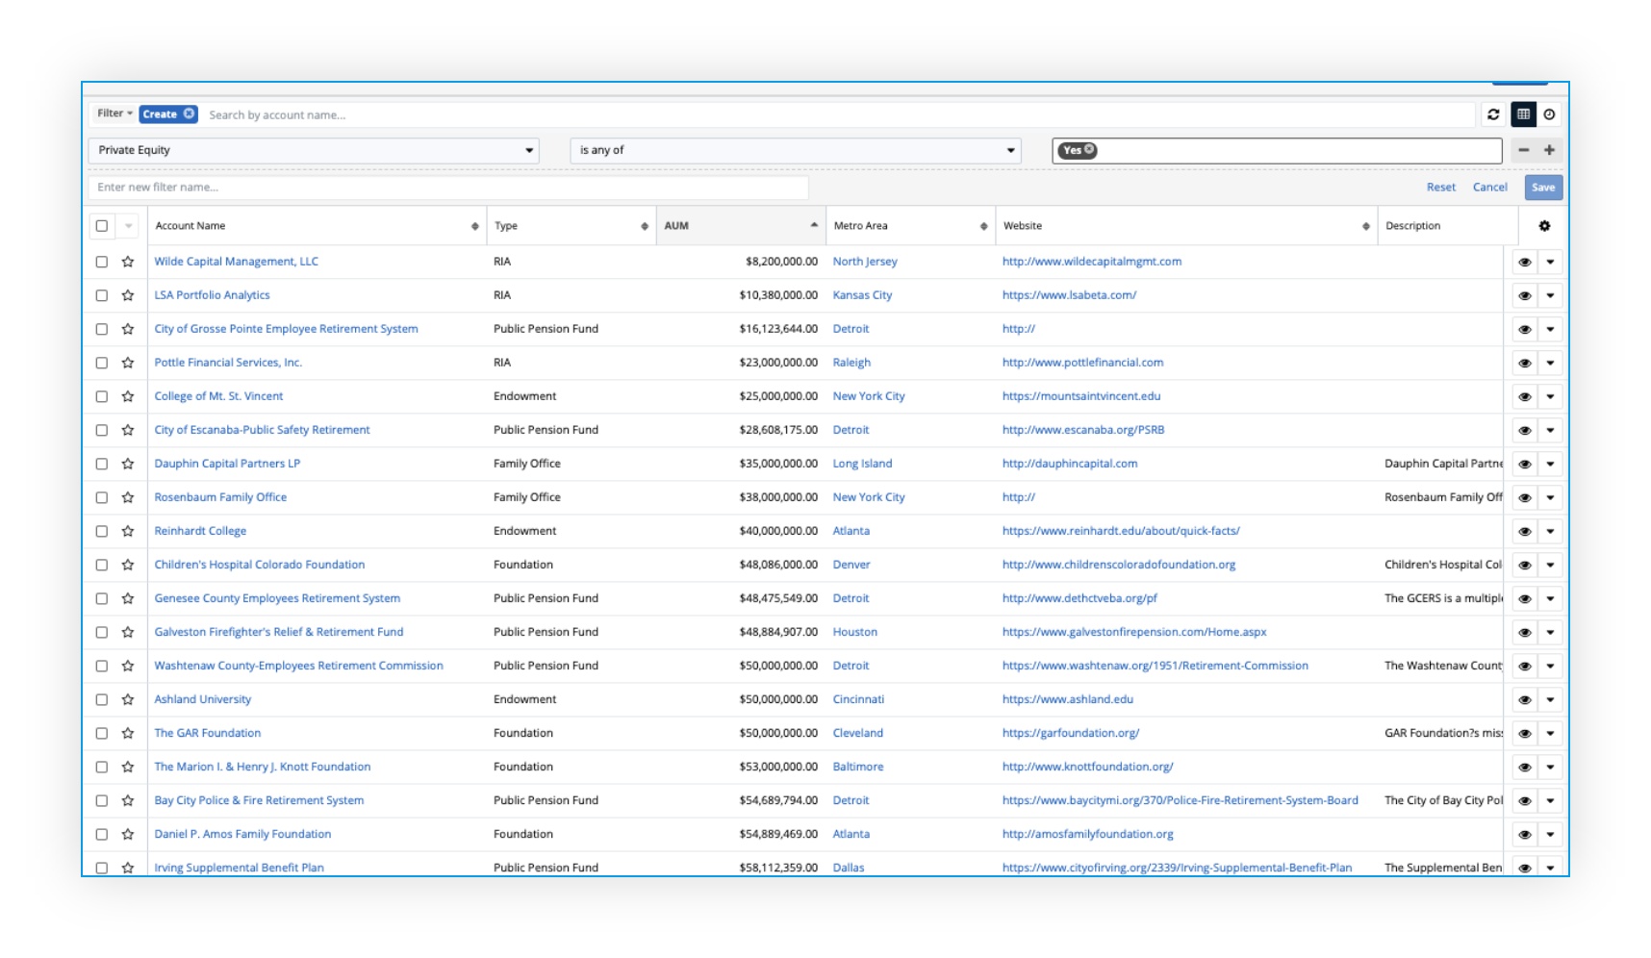Click the clock history icon in the toolbar

tap(1549, 114)
